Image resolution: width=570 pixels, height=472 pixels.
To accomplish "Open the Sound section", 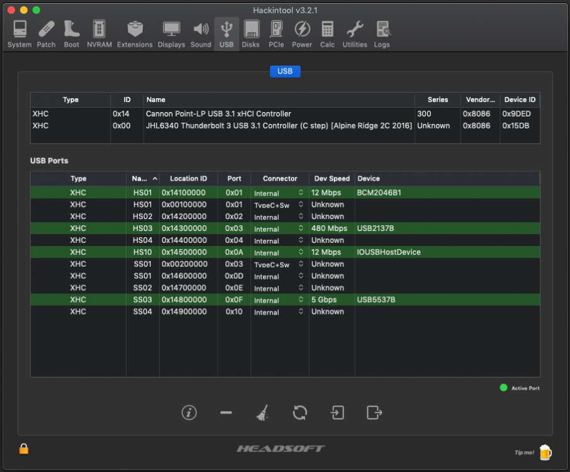I will click(x=201, y=34).
